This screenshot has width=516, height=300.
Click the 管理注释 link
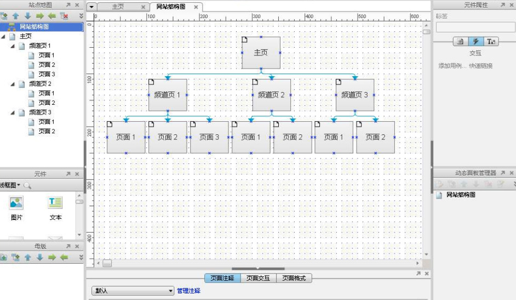pos(189,291)
